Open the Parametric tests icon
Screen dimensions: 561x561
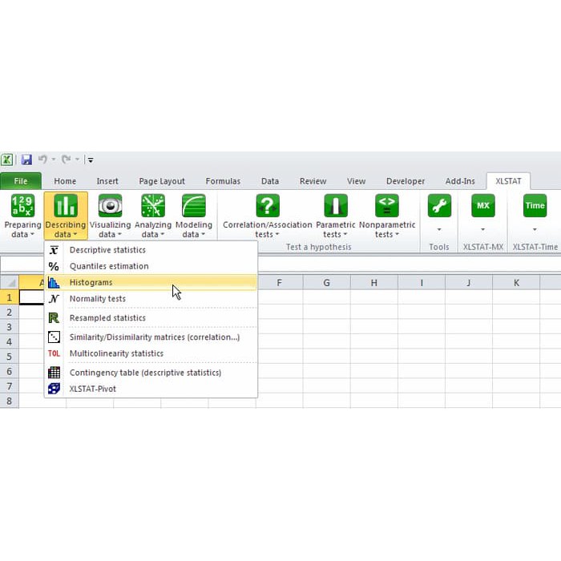336,205
